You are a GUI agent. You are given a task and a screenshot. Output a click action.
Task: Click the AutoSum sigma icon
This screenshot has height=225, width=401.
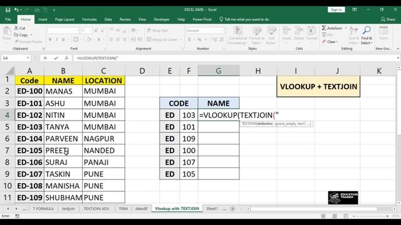(x=324, y=28)
